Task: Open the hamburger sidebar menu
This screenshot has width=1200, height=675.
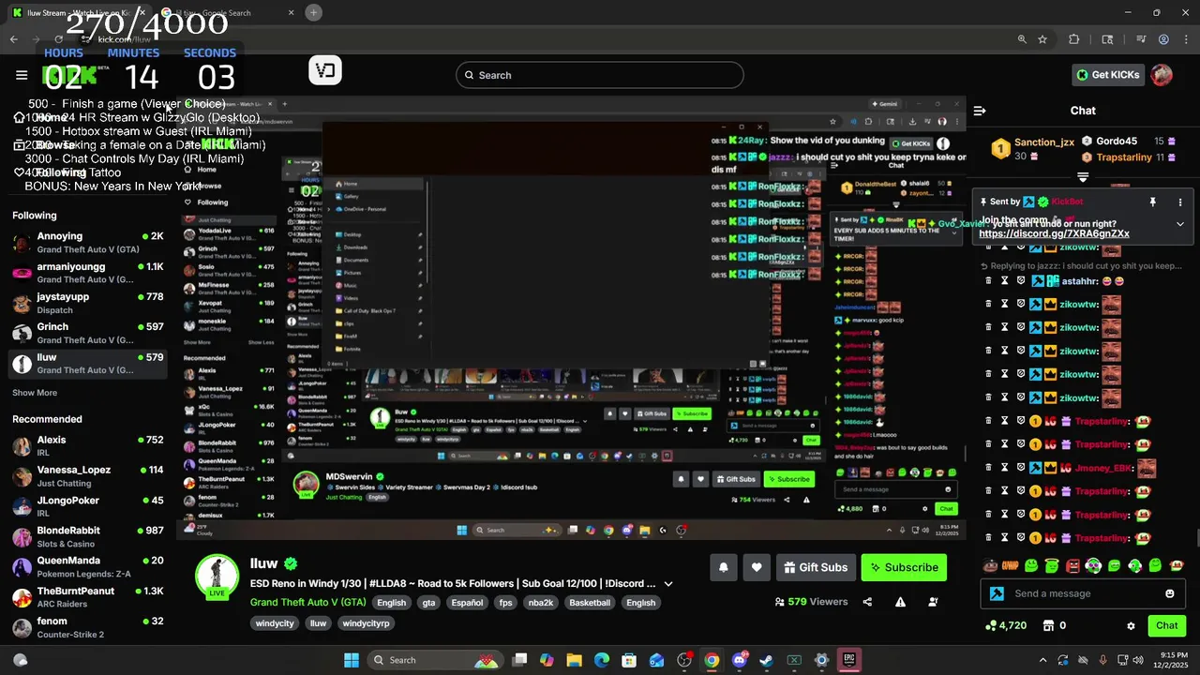Action: pyautogui.click(x=22, y=75)
